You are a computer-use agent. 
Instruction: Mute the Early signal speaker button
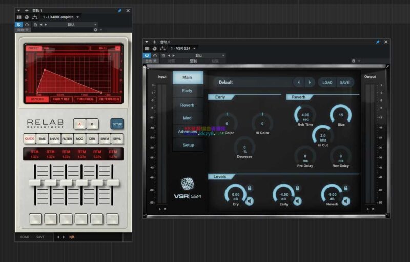point(298,201)
